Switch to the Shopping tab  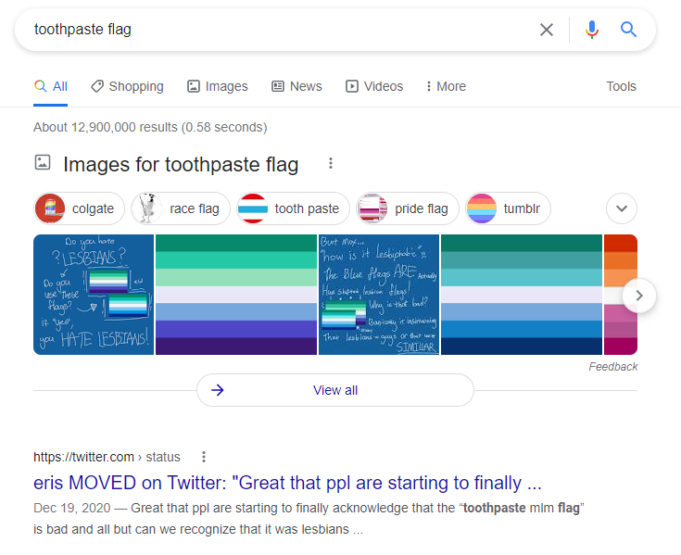pyautogui.click(x=127, y=86)
